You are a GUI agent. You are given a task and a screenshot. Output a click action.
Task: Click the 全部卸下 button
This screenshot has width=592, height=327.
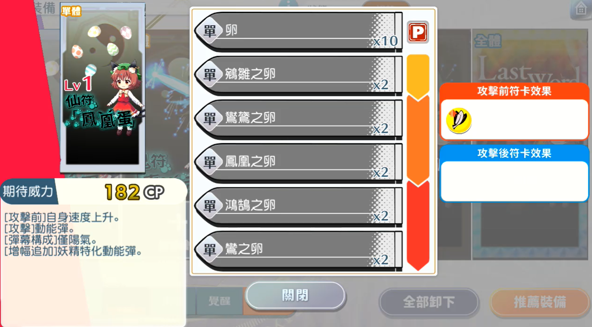click(429, 302)
